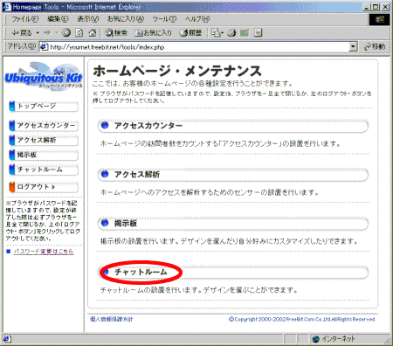Click the blue bullet beside アクセスカウンター heading
Viewport: 393px width, 346px height.
click(x=105, y=126)
